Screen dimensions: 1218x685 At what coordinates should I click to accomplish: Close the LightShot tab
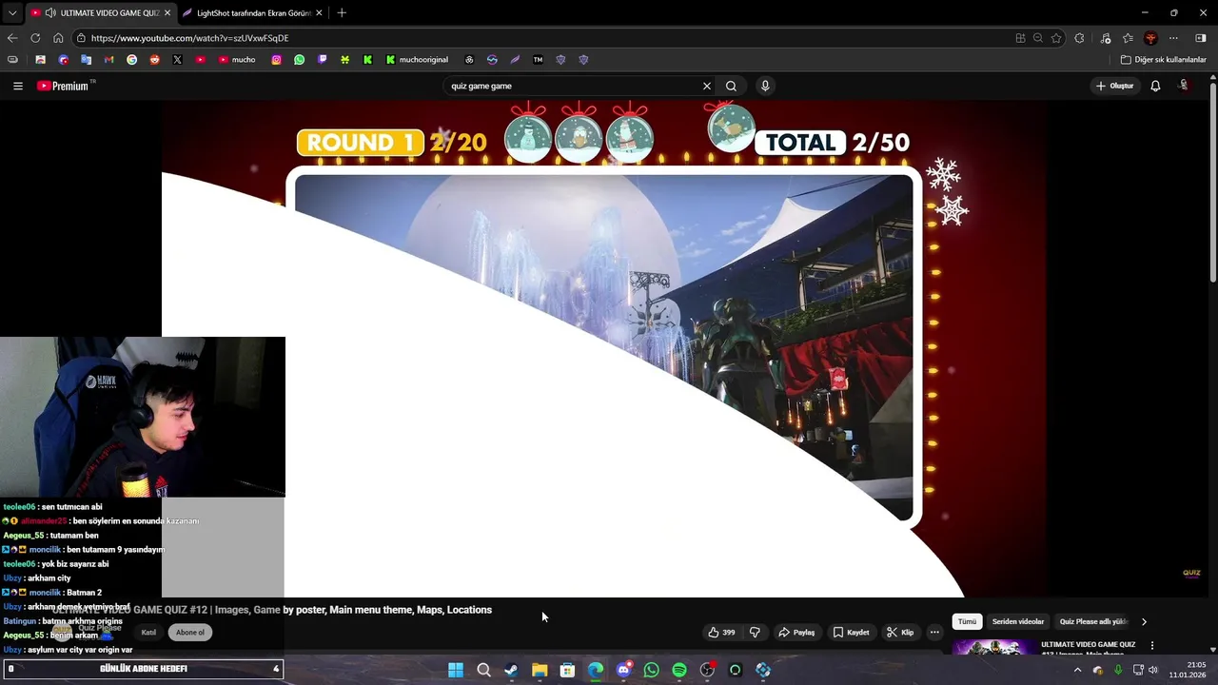click(x=319, y=12)
